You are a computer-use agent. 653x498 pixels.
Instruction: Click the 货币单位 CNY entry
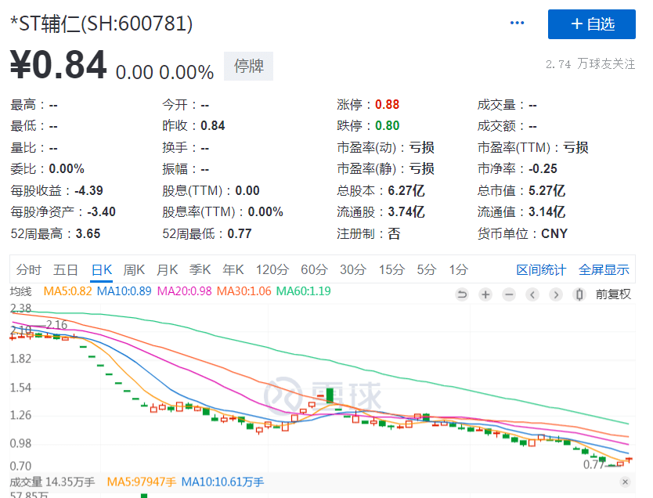(523, 233)
